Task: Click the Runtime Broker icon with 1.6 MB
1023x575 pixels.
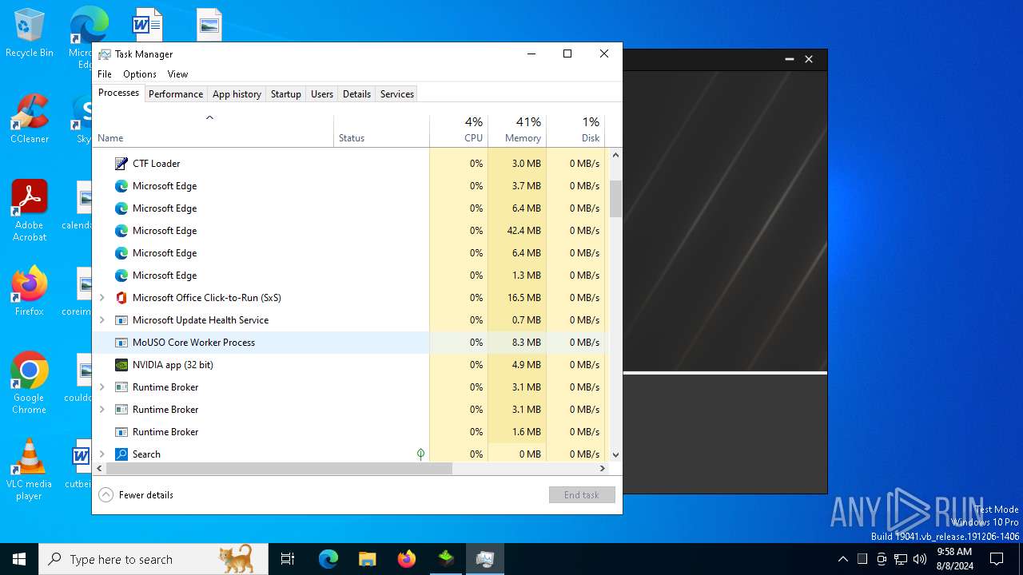Action: tap(121, 432)
